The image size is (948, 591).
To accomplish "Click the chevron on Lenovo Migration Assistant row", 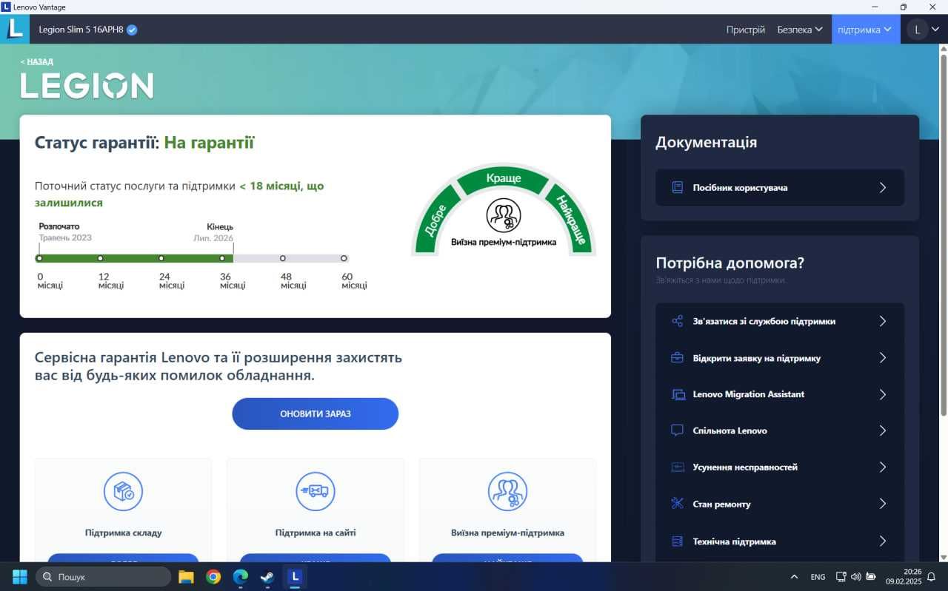I will (883, 394).
